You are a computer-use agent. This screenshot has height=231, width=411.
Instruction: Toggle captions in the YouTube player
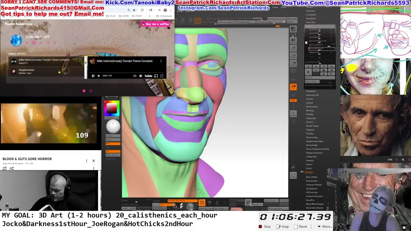pyautogui.click(x=135, y=76)
